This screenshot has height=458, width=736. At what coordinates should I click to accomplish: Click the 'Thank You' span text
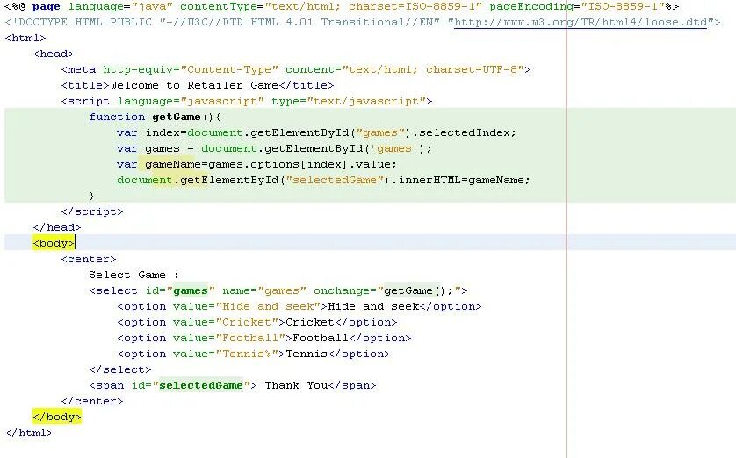(296, 385)
